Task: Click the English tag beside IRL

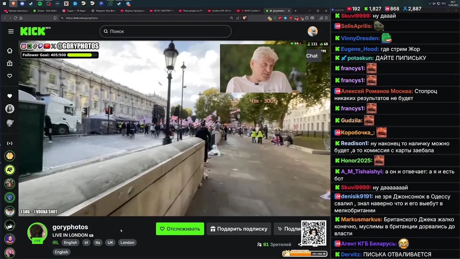Action: tap(70, 242)
